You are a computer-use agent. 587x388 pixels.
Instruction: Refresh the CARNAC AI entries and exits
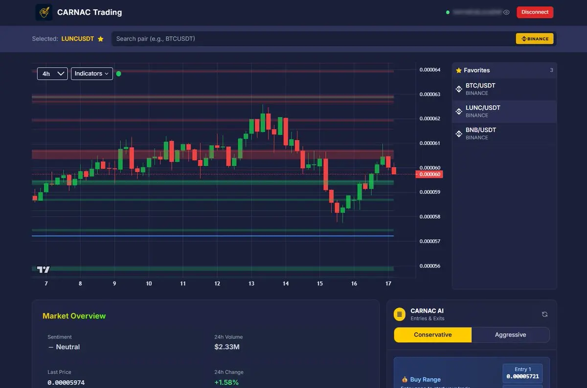(544, 314)
